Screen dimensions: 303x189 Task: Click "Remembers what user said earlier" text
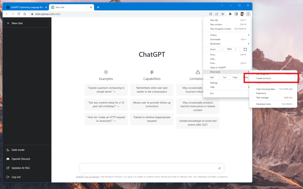152,90
